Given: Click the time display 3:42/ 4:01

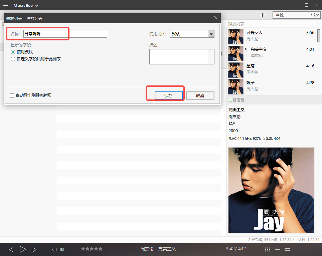Looking at the screenshot, I should click(x=236, y=249).
